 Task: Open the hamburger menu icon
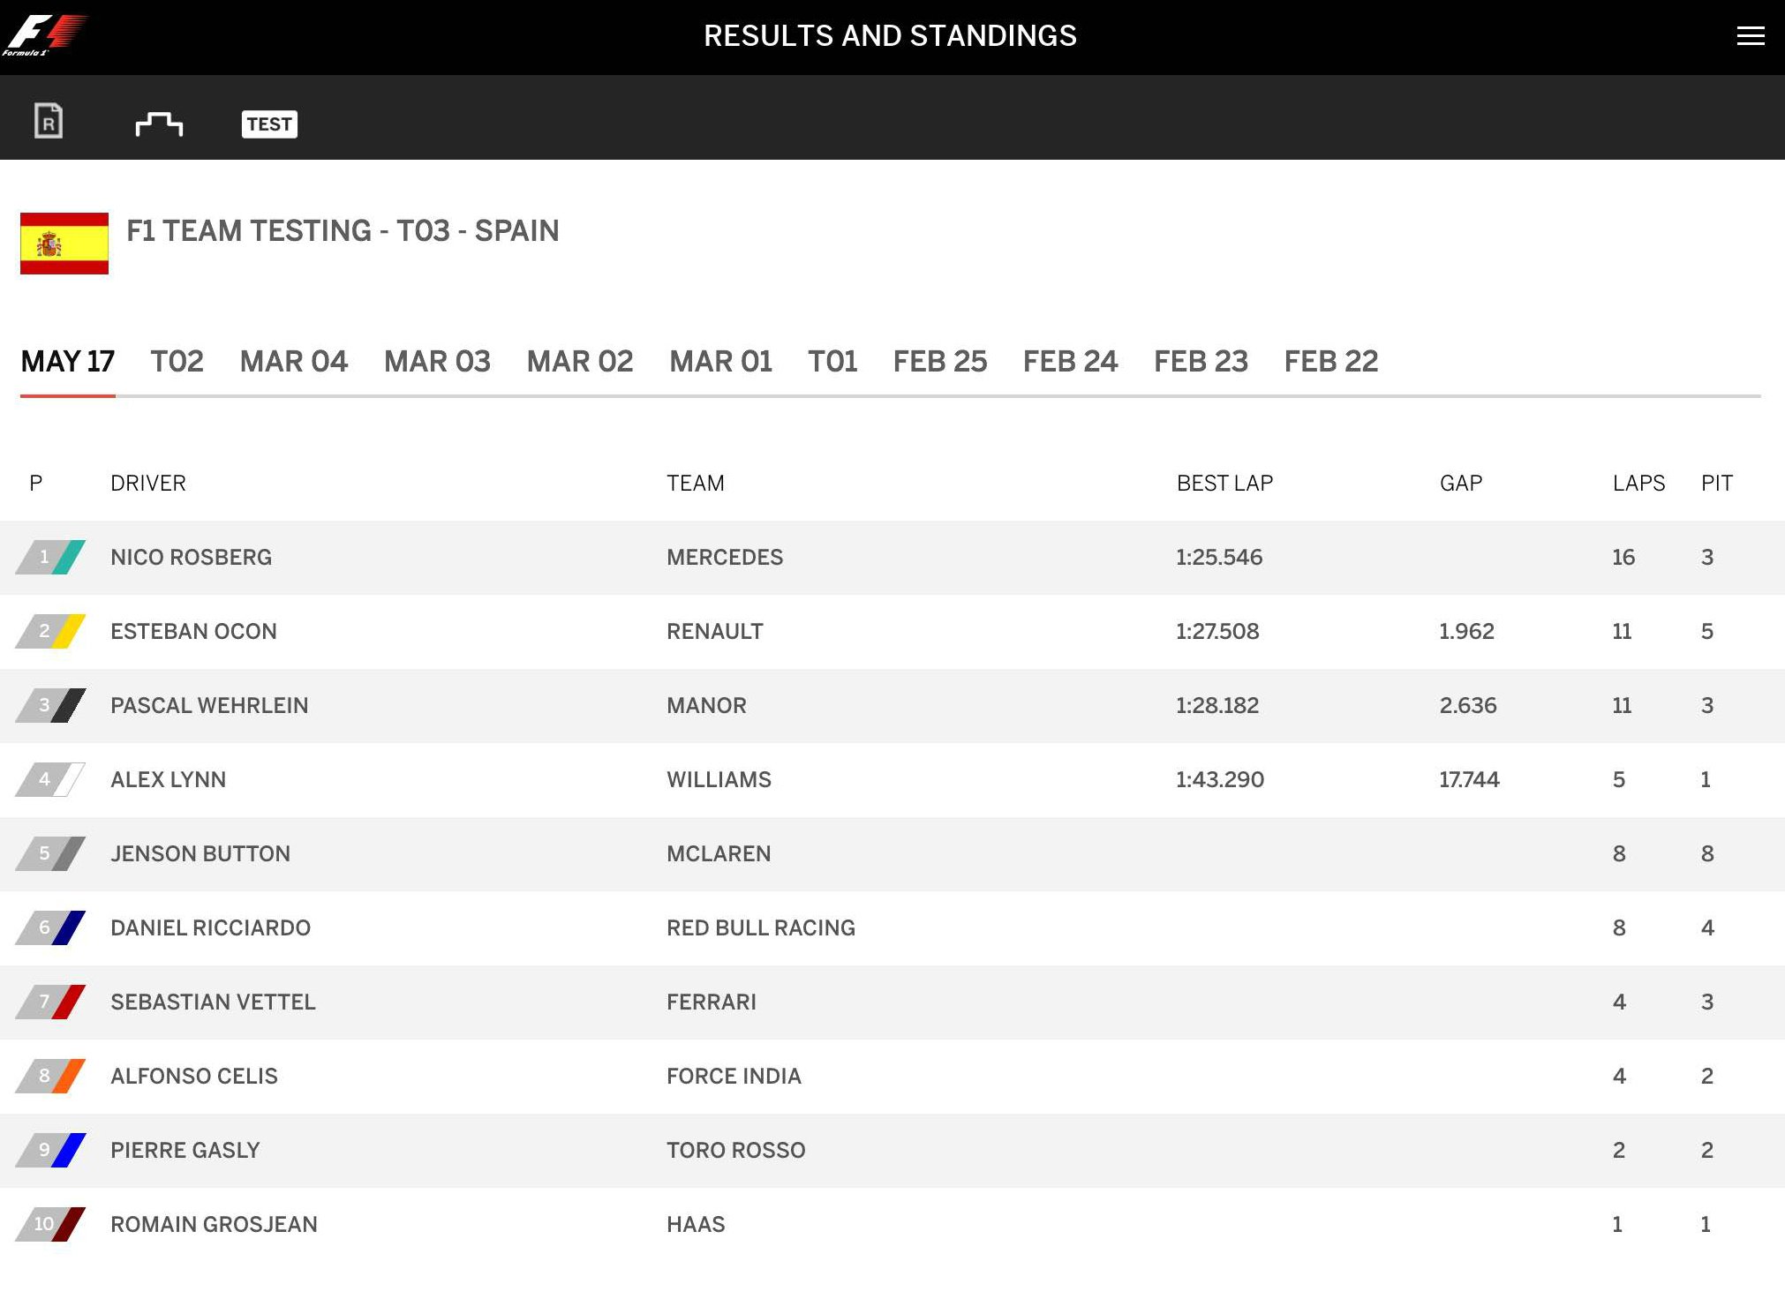1750,36
